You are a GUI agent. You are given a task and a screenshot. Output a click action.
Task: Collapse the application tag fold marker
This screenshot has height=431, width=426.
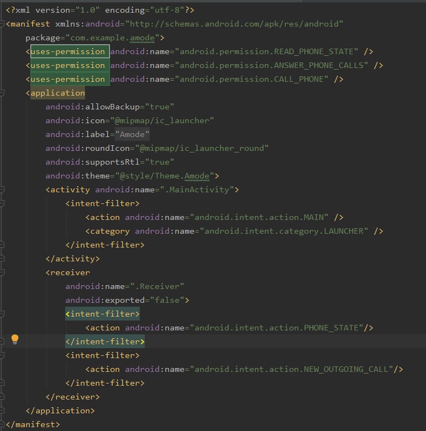[2, 93]
